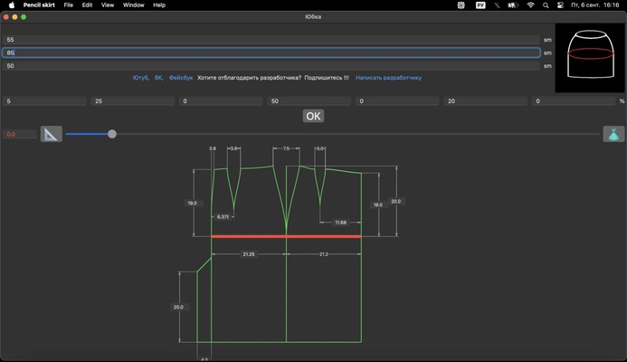Open the Ютуб link

coord(140,78)
